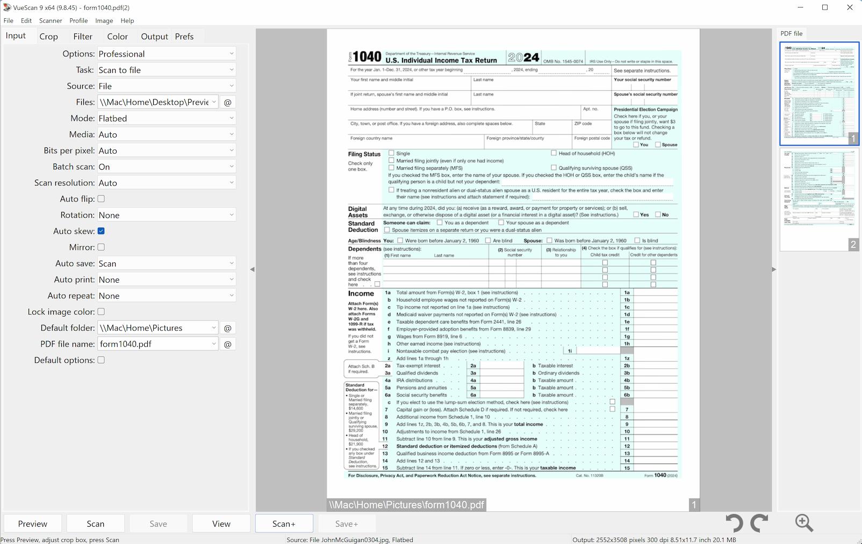
Task: Disable the Auto skew option
Action: click(x=101, y=231)
